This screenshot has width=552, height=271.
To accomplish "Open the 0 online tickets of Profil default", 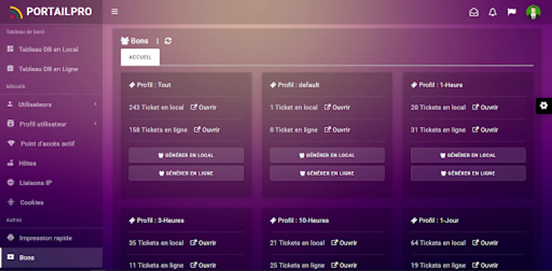I will click(x=337, y=130).
